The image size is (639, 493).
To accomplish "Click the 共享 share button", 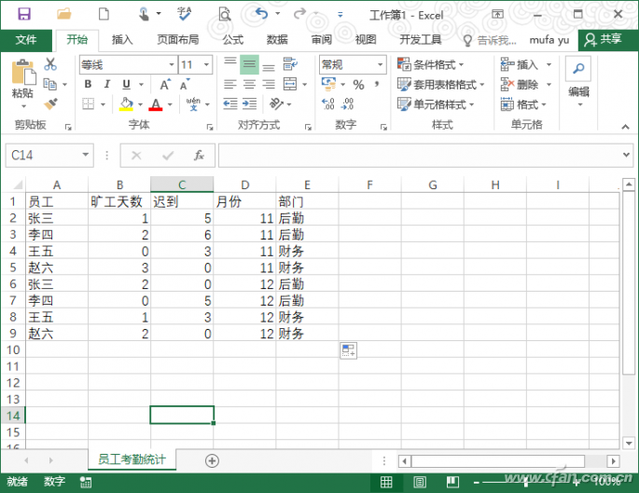I will [608, 39].
